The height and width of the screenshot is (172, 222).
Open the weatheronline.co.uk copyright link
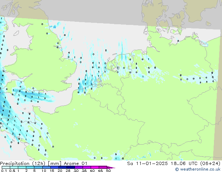tap(198, 169)
